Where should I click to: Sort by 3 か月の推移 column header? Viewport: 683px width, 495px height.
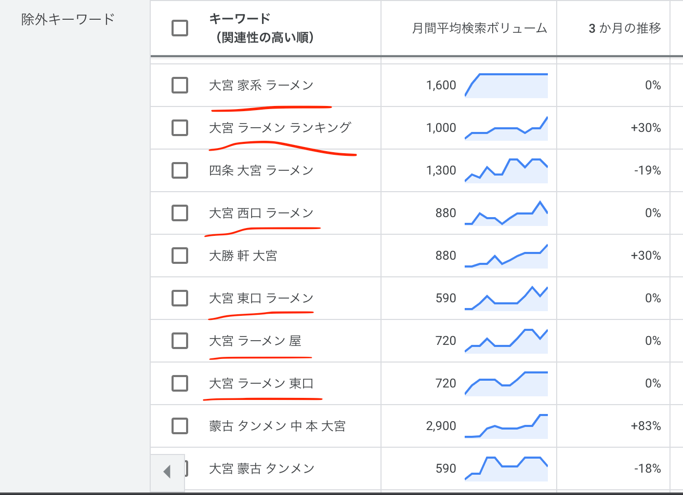point(624,29)
